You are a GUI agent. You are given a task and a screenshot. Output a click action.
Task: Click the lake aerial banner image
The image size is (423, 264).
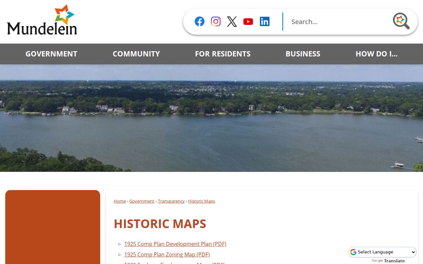(211, 118)
